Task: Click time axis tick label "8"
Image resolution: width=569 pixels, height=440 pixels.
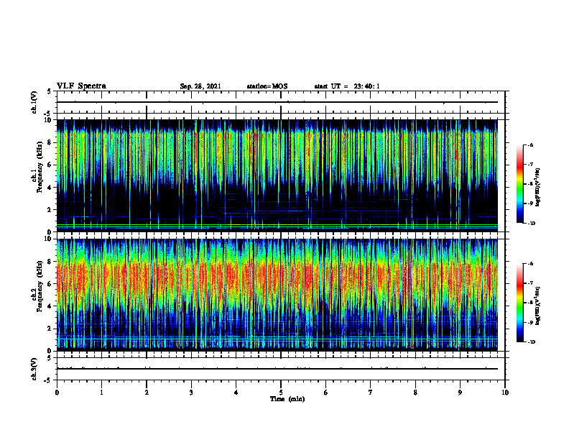Action: 415,393
